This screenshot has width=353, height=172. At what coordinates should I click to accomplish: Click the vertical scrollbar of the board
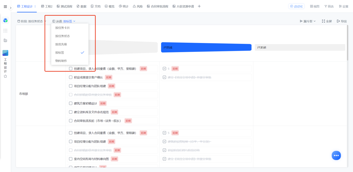(347, 43)
